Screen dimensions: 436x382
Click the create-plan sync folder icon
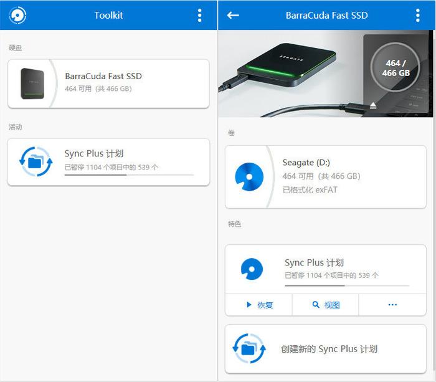[249, 348]
